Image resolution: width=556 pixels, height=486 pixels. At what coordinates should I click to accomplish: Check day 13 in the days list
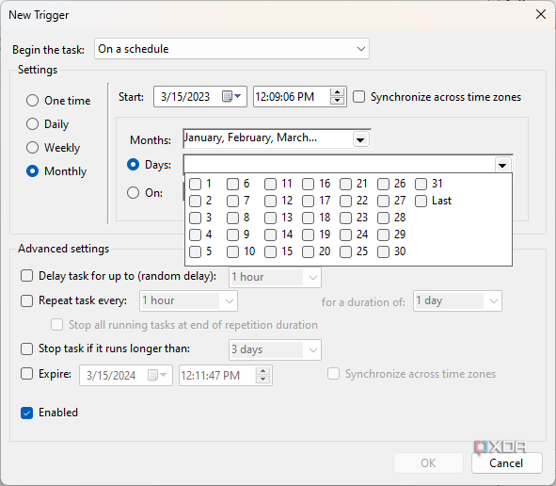click(270, 218)
